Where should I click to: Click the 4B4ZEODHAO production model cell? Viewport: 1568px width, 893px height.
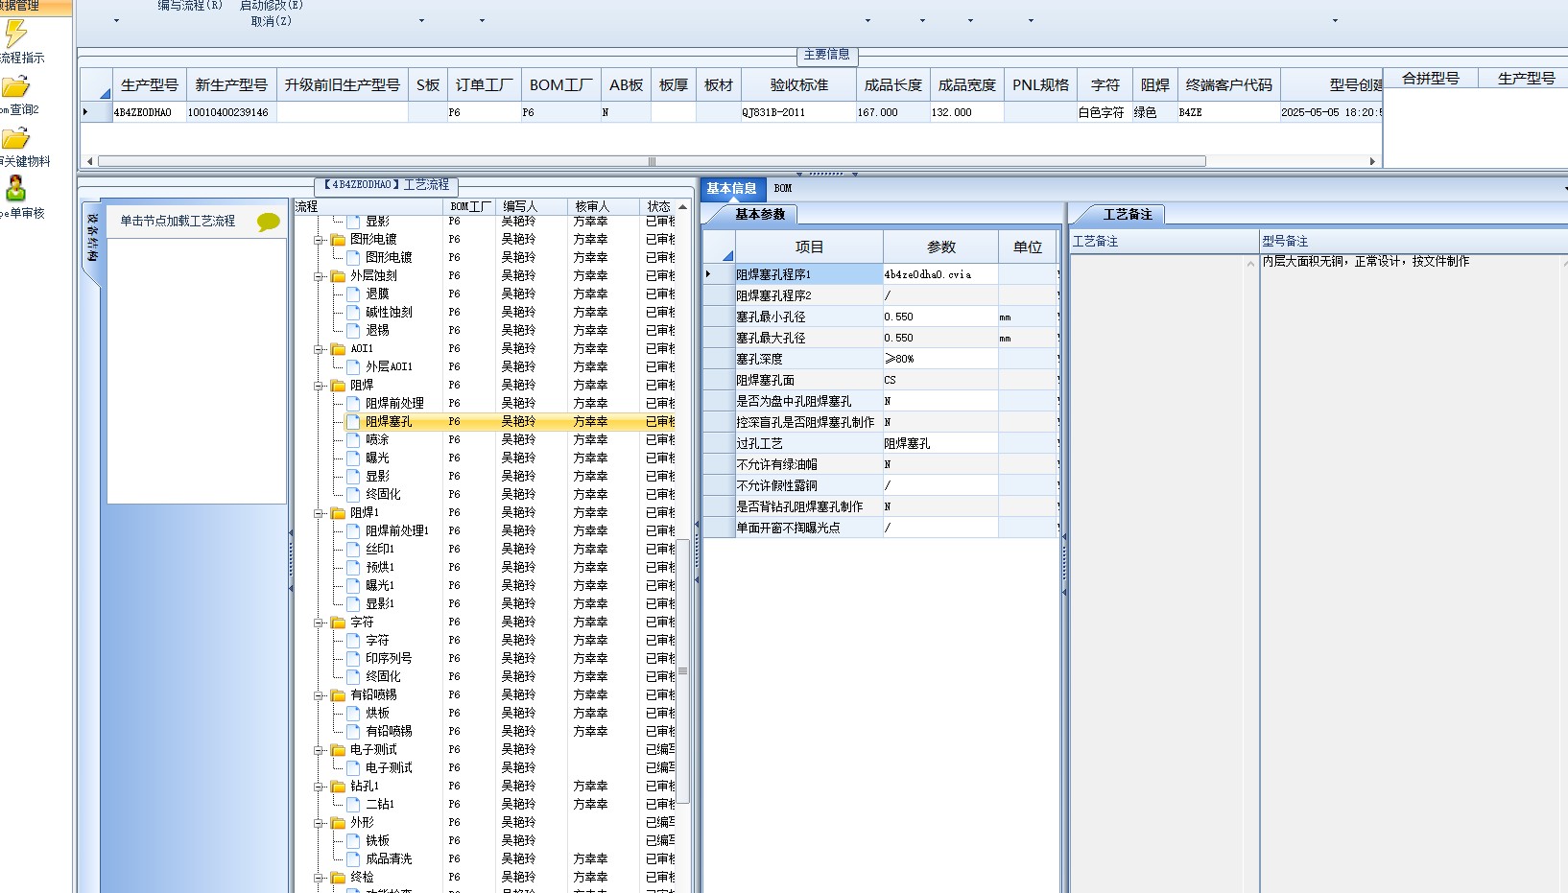click(149, 113)
